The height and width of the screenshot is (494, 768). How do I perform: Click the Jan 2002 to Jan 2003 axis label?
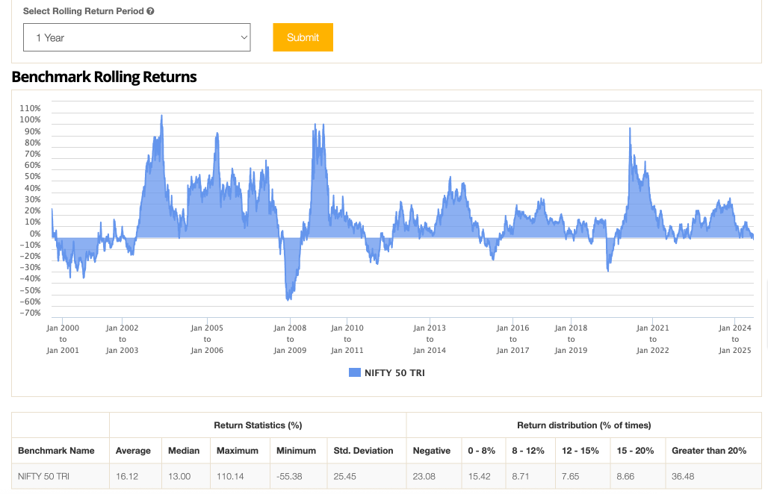click(122, 339)
